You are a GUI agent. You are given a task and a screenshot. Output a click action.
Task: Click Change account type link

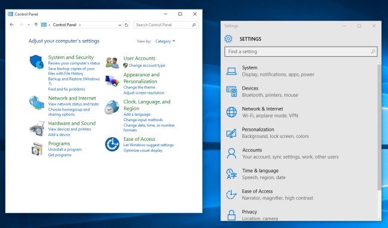pos(147,66)
